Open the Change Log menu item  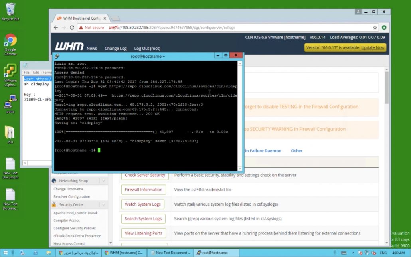tap(115, 49)
